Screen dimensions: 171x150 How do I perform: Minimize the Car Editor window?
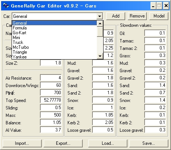(x=153, y=6)
